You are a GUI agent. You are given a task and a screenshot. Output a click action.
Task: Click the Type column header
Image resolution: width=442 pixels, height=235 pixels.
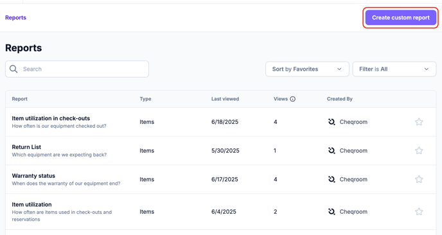coord(145,99)
